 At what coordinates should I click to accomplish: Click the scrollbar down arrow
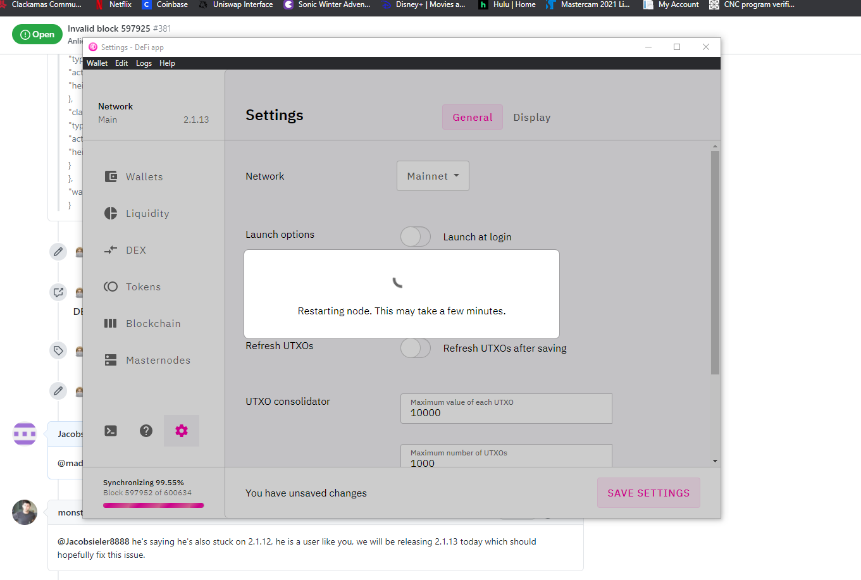[715, 461]
